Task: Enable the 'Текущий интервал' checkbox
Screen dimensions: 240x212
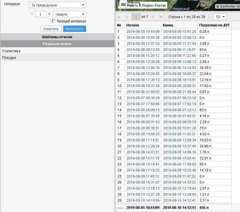Action: click(x=53, y=21)
